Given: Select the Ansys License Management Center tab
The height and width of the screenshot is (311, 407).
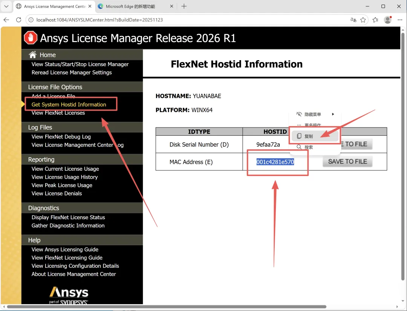Looking at the screenshot, I should (x=54, y=6).
